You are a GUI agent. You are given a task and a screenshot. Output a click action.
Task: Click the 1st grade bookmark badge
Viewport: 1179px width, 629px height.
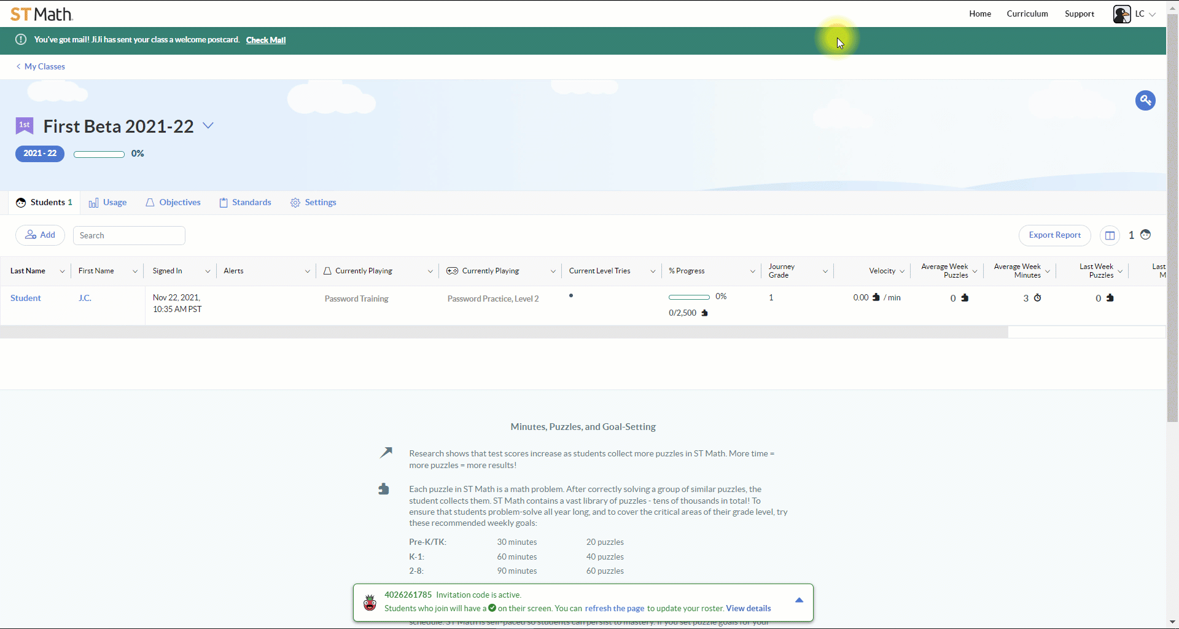pos(24,126)
